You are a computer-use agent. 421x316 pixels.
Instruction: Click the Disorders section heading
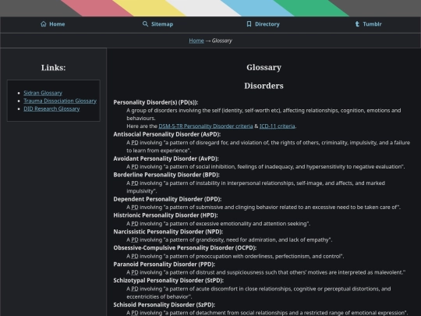click(x=264, y=86)
